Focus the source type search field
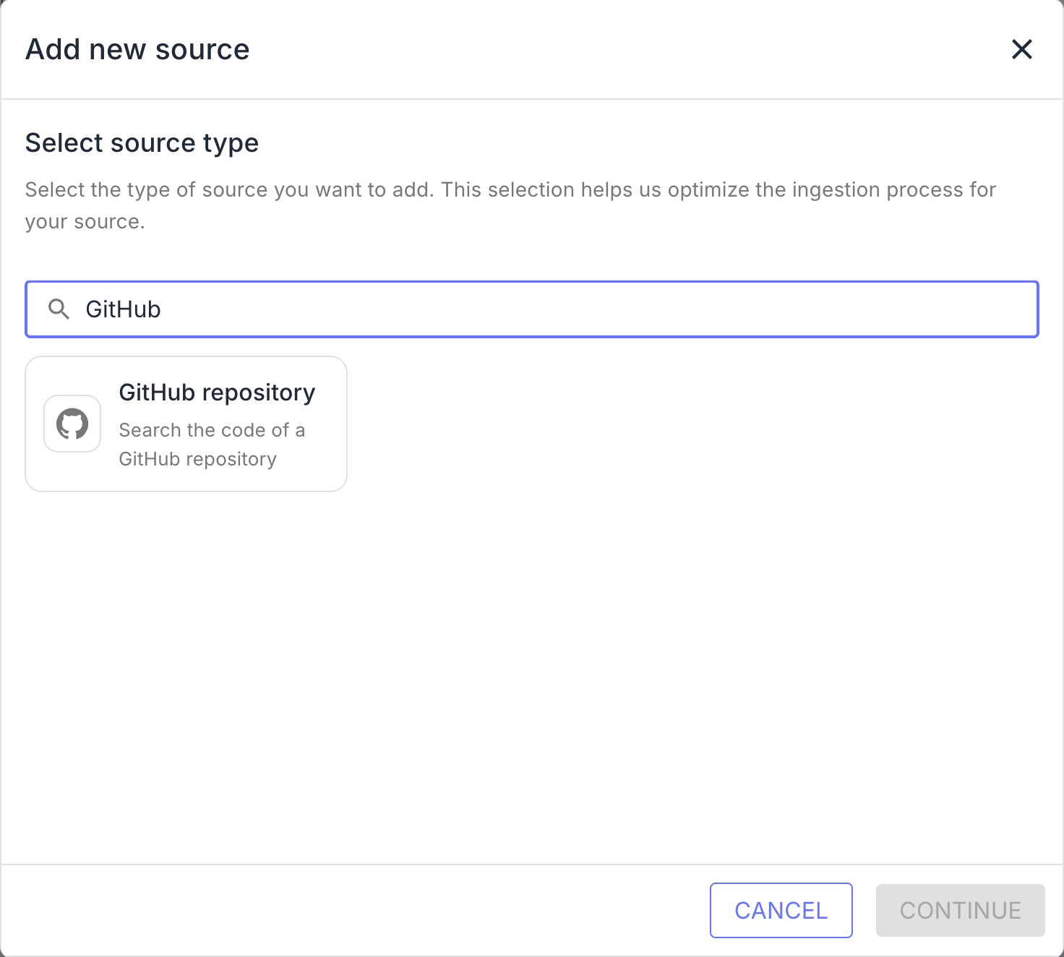The image size is (1064, 957). [x=532, y=309]
